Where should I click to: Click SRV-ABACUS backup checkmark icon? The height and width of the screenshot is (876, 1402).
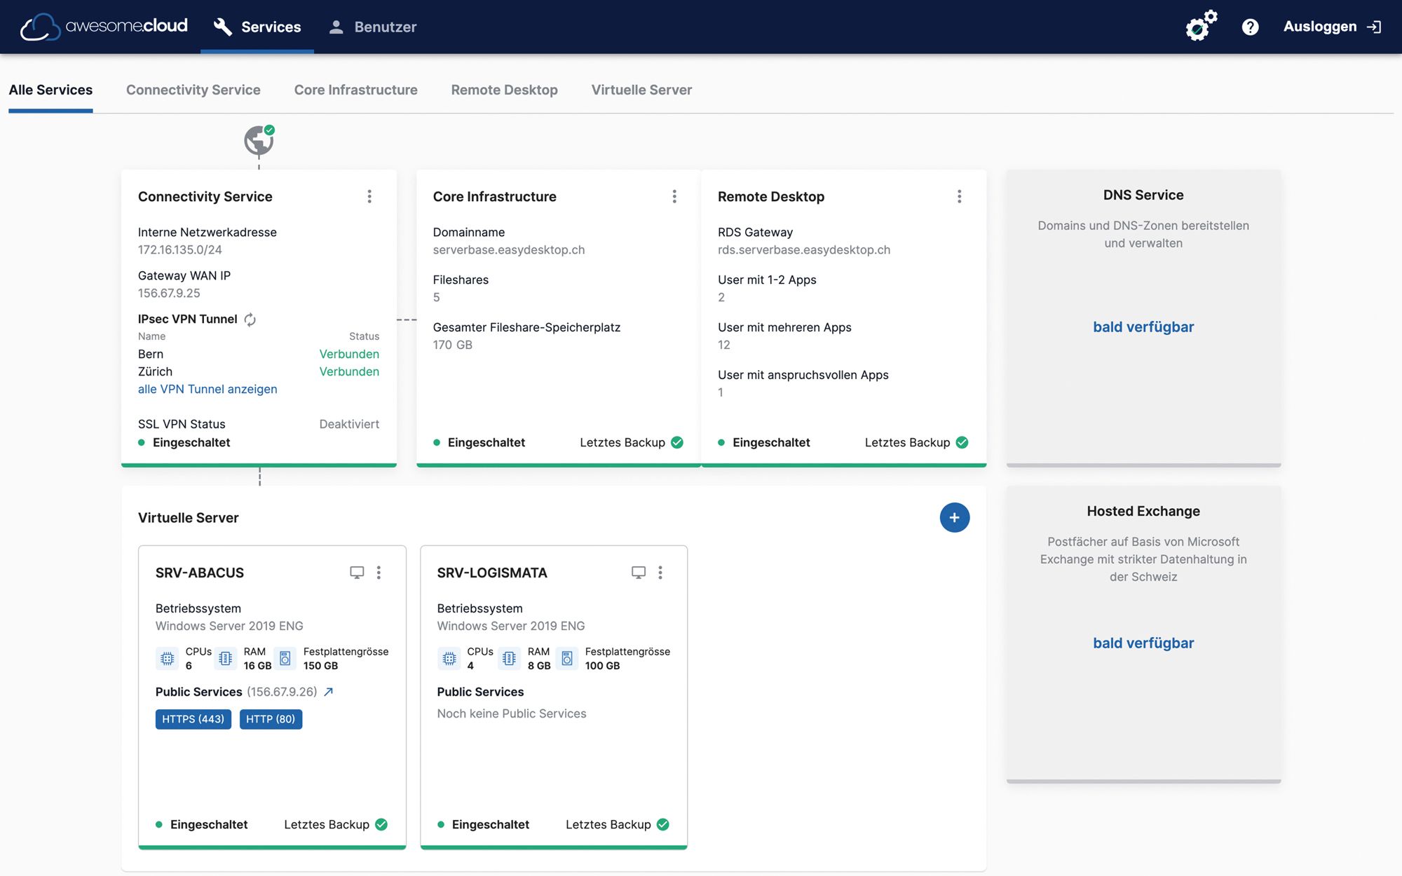point(381,824)
